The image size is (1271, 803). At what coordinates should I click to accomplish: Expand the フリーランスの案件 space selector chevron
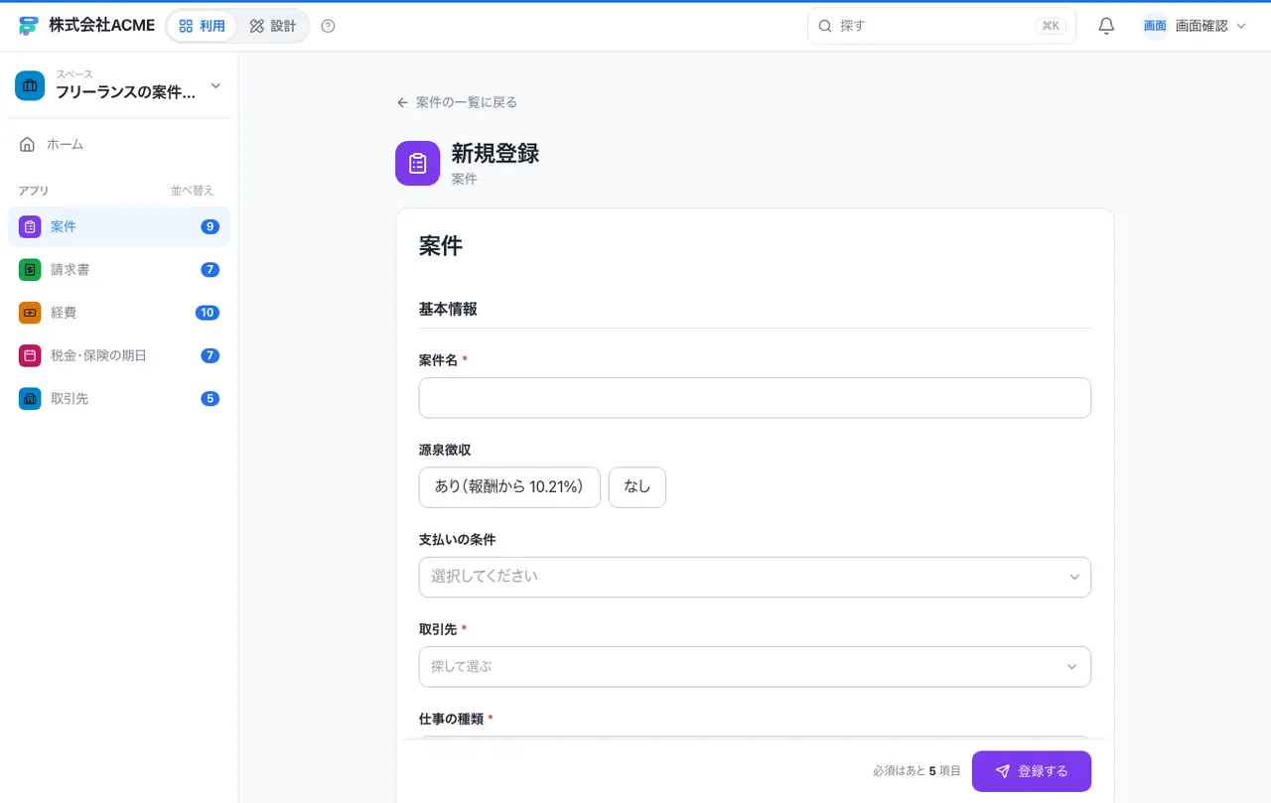click(x=215, y=85)
